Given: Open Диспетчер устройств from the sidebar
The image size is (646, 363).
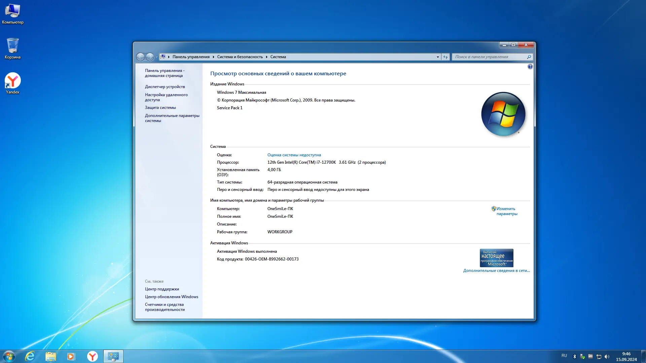Looking at the screenshot, I should point(165,87).
